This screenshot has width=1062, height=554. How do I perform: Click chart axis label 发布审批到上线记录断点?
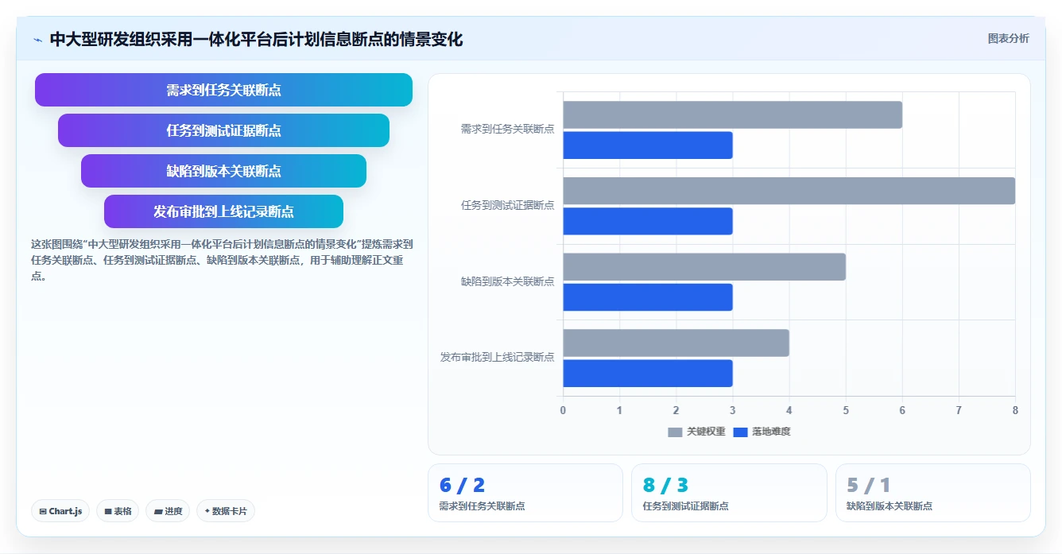(x=498, y=357)
